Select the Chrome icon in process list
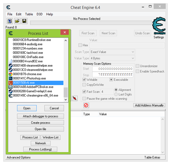Viewport: 171px width, 165px height. click(11, 74)
